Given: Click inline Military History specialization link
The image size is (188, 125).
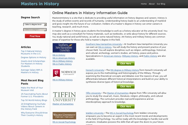Looking at the screenshot, I should 130,56.
